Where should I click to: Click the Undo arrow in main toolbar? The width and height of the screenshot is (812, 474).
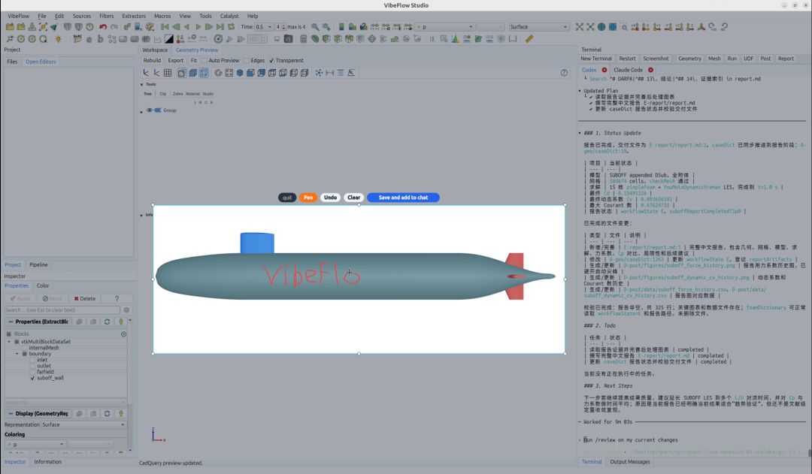click(x=103, y=27)
